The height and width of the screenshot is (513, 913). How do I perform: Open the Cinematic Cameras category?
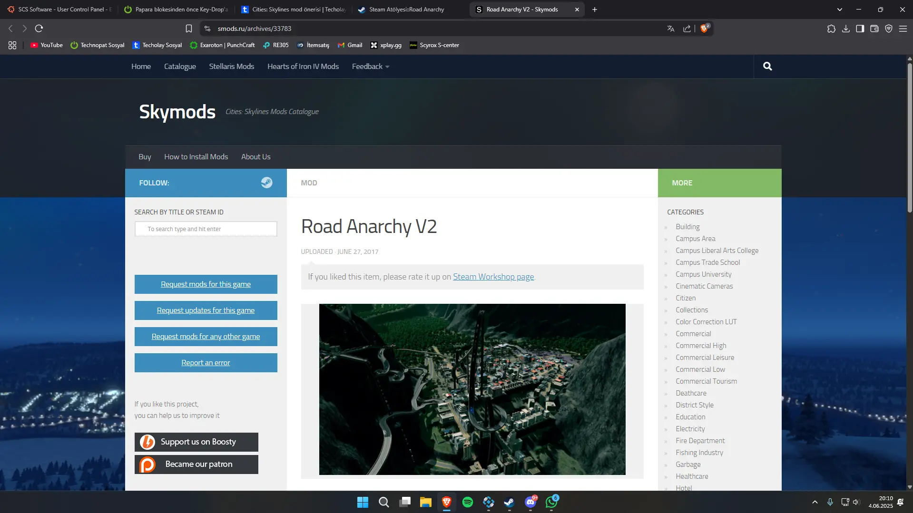coord(704,286)
